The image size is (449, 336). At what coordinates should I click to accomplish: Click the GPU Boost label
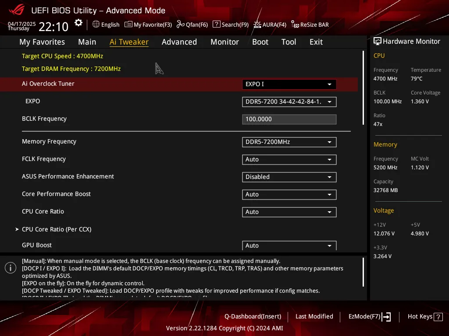(x=37, y=245)
